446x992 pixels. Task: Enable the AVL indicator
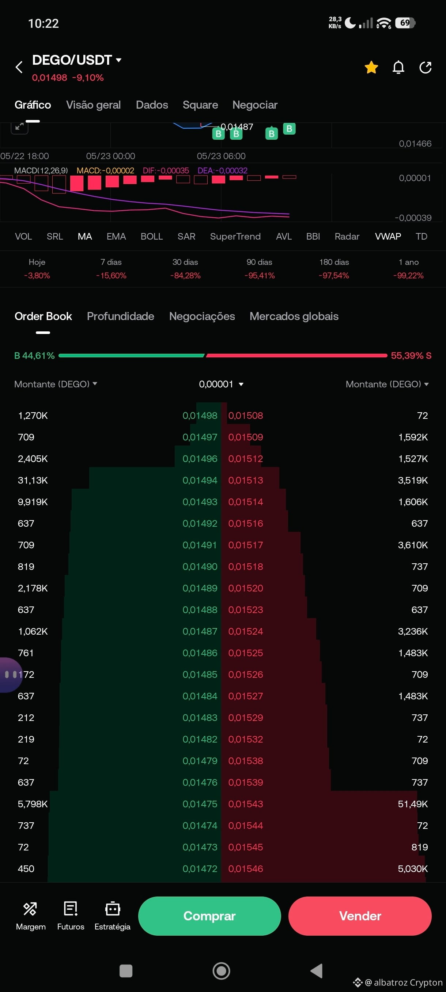tap(284, 236)
